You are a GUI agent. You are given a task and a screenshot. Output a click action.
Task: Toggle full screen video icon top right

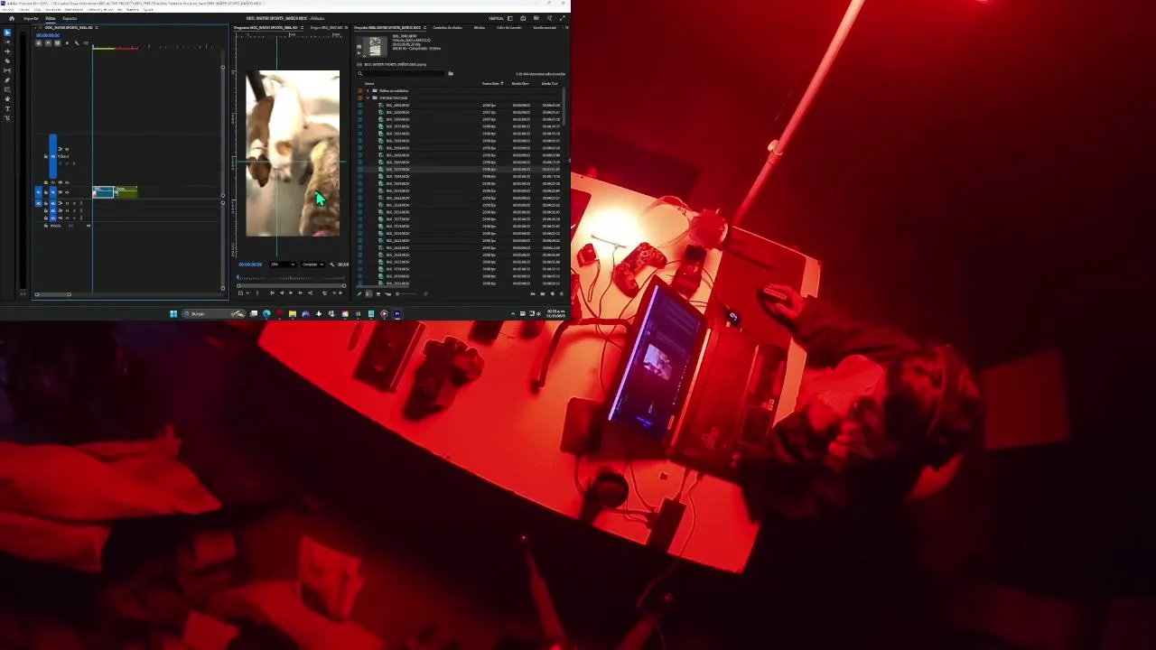562,18
